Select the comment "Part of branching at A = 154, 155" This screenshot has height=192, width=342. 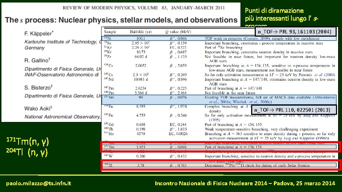(x=233, y=124)
